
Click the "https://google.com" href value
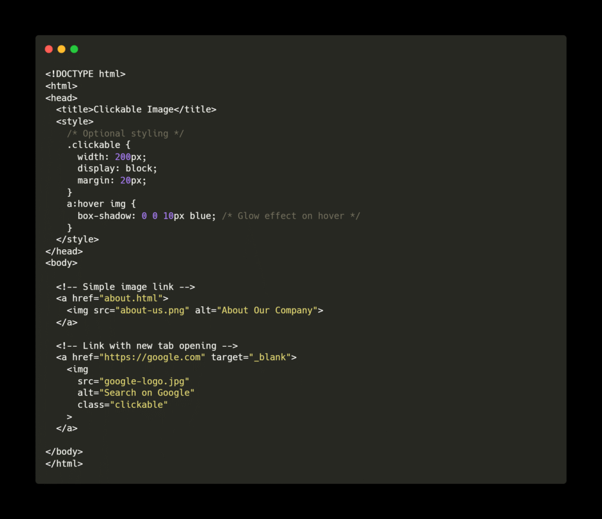pyautogui.click(x=152, y=357)
